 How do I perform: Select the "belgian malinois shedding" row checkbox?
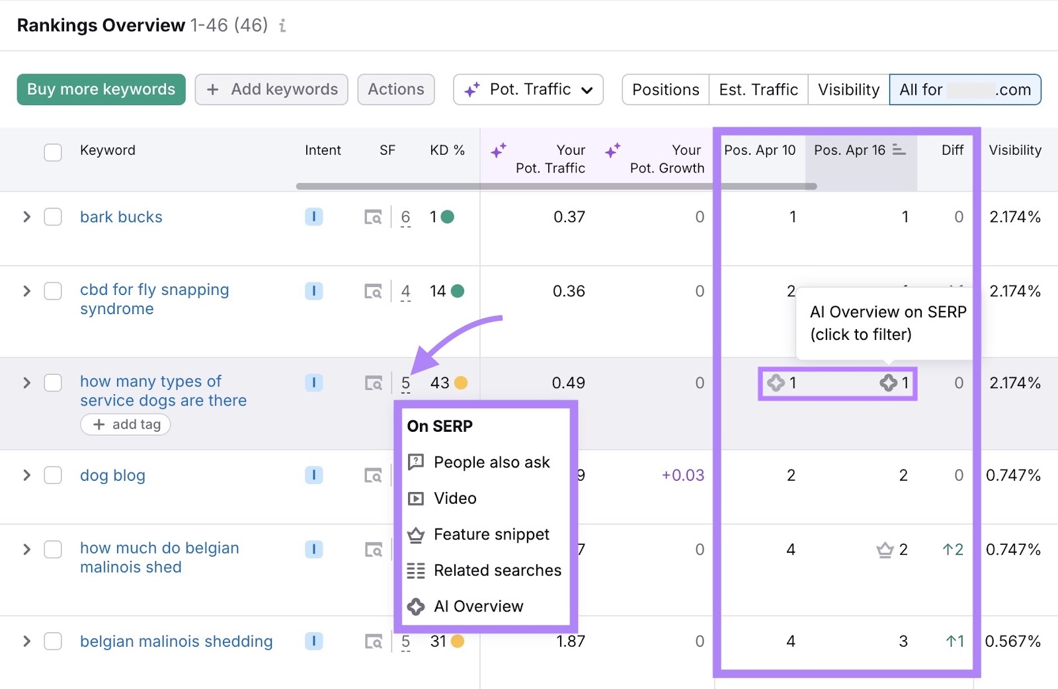pos(53,641)
